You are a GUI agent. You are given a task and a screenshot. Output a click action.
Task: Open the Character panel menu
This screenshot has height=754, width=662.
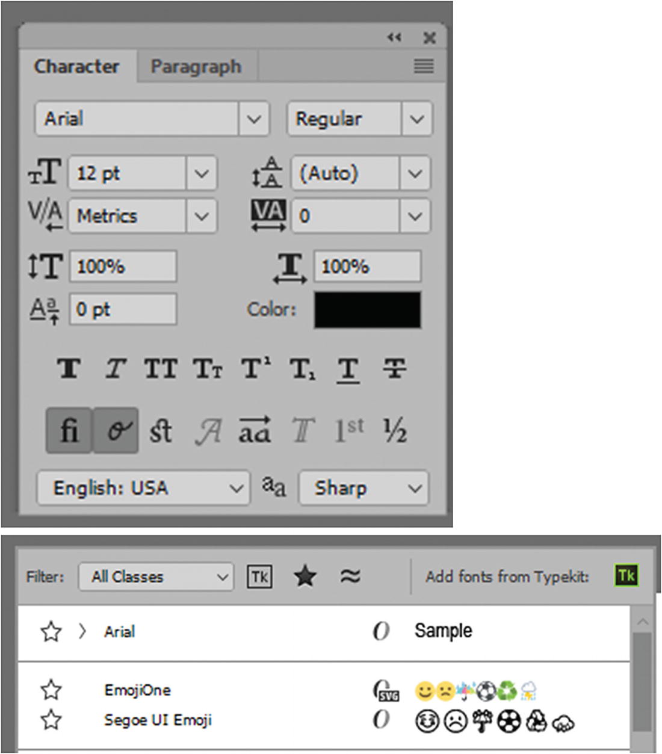(423, 66)
